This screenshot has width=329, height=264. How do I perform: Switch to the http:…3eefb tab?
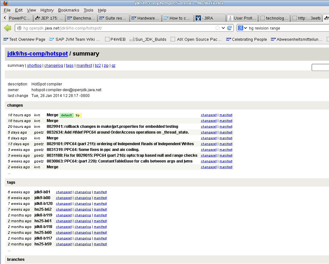coord(307,18)
